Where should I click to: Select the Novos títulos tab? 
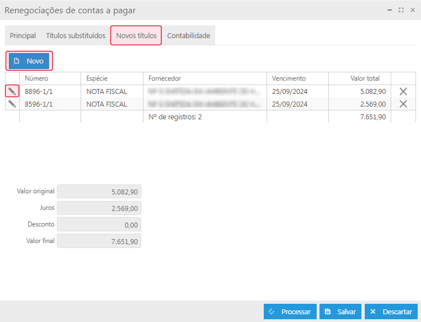pyautogui.click(x=136, y=35)
